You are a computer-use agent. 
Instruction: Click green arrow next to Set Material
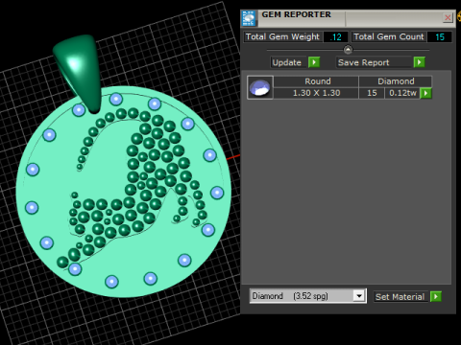tap(436, 296)
